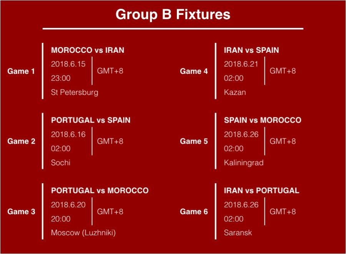This screenshot has height=254, width=346.
Task: Select the Kaliningrad venue text
Action: [x=244, y=162]
